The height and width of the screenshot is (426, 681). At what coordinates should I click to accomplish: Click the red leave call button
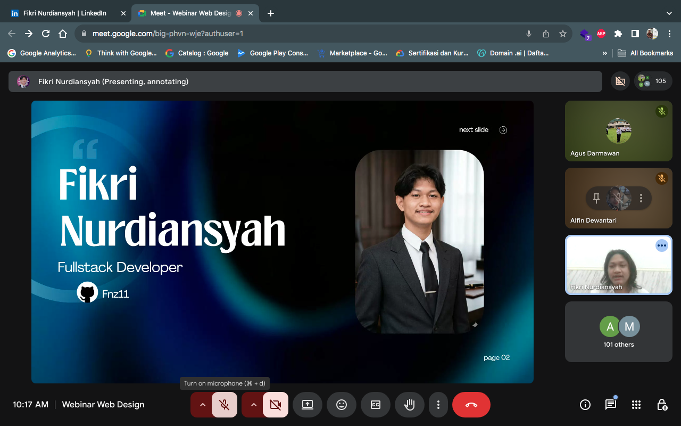coord(471,405)
